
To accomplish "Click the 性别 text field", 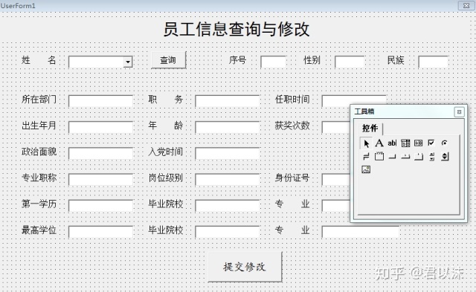I will pyautogui.click(x=350, y=62).
